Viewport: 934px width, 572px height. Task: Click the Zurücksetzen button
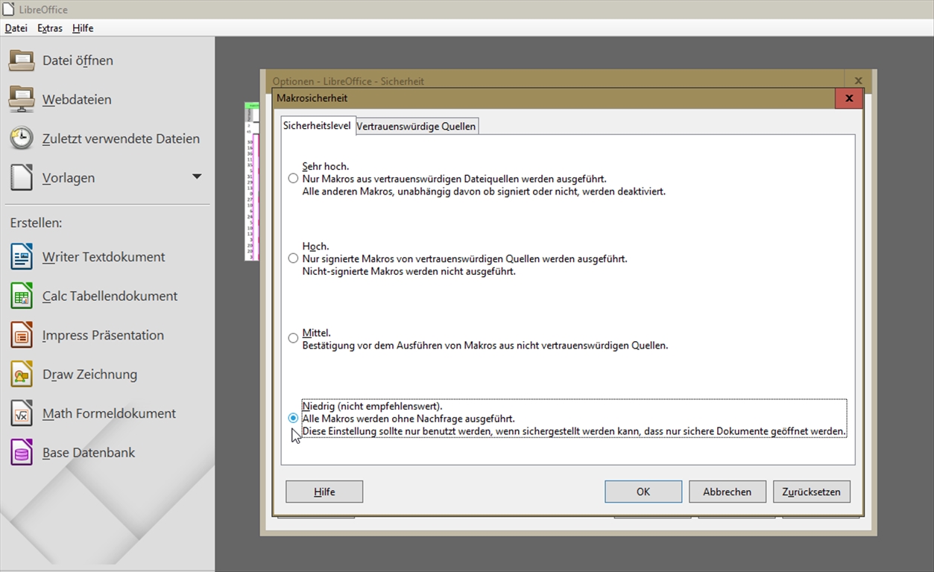tap(811, 492)
